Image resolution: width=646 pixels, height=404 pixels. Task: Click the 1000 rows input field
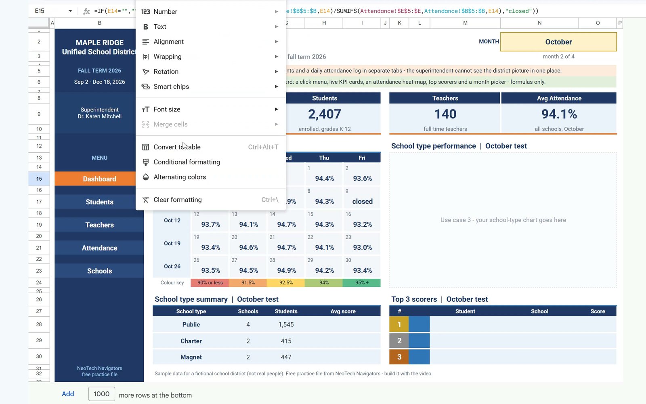(x=102, y=394)
